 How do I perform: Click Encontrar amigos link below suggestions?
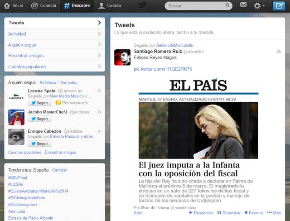click(x=60, y=153)
